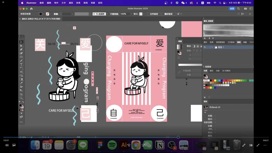Pick a red swatch in the Swatches panel
272x153 pixels.
(213, 80)
